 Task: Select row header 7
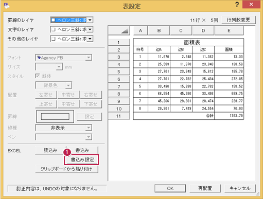click(x=119, y=86)
